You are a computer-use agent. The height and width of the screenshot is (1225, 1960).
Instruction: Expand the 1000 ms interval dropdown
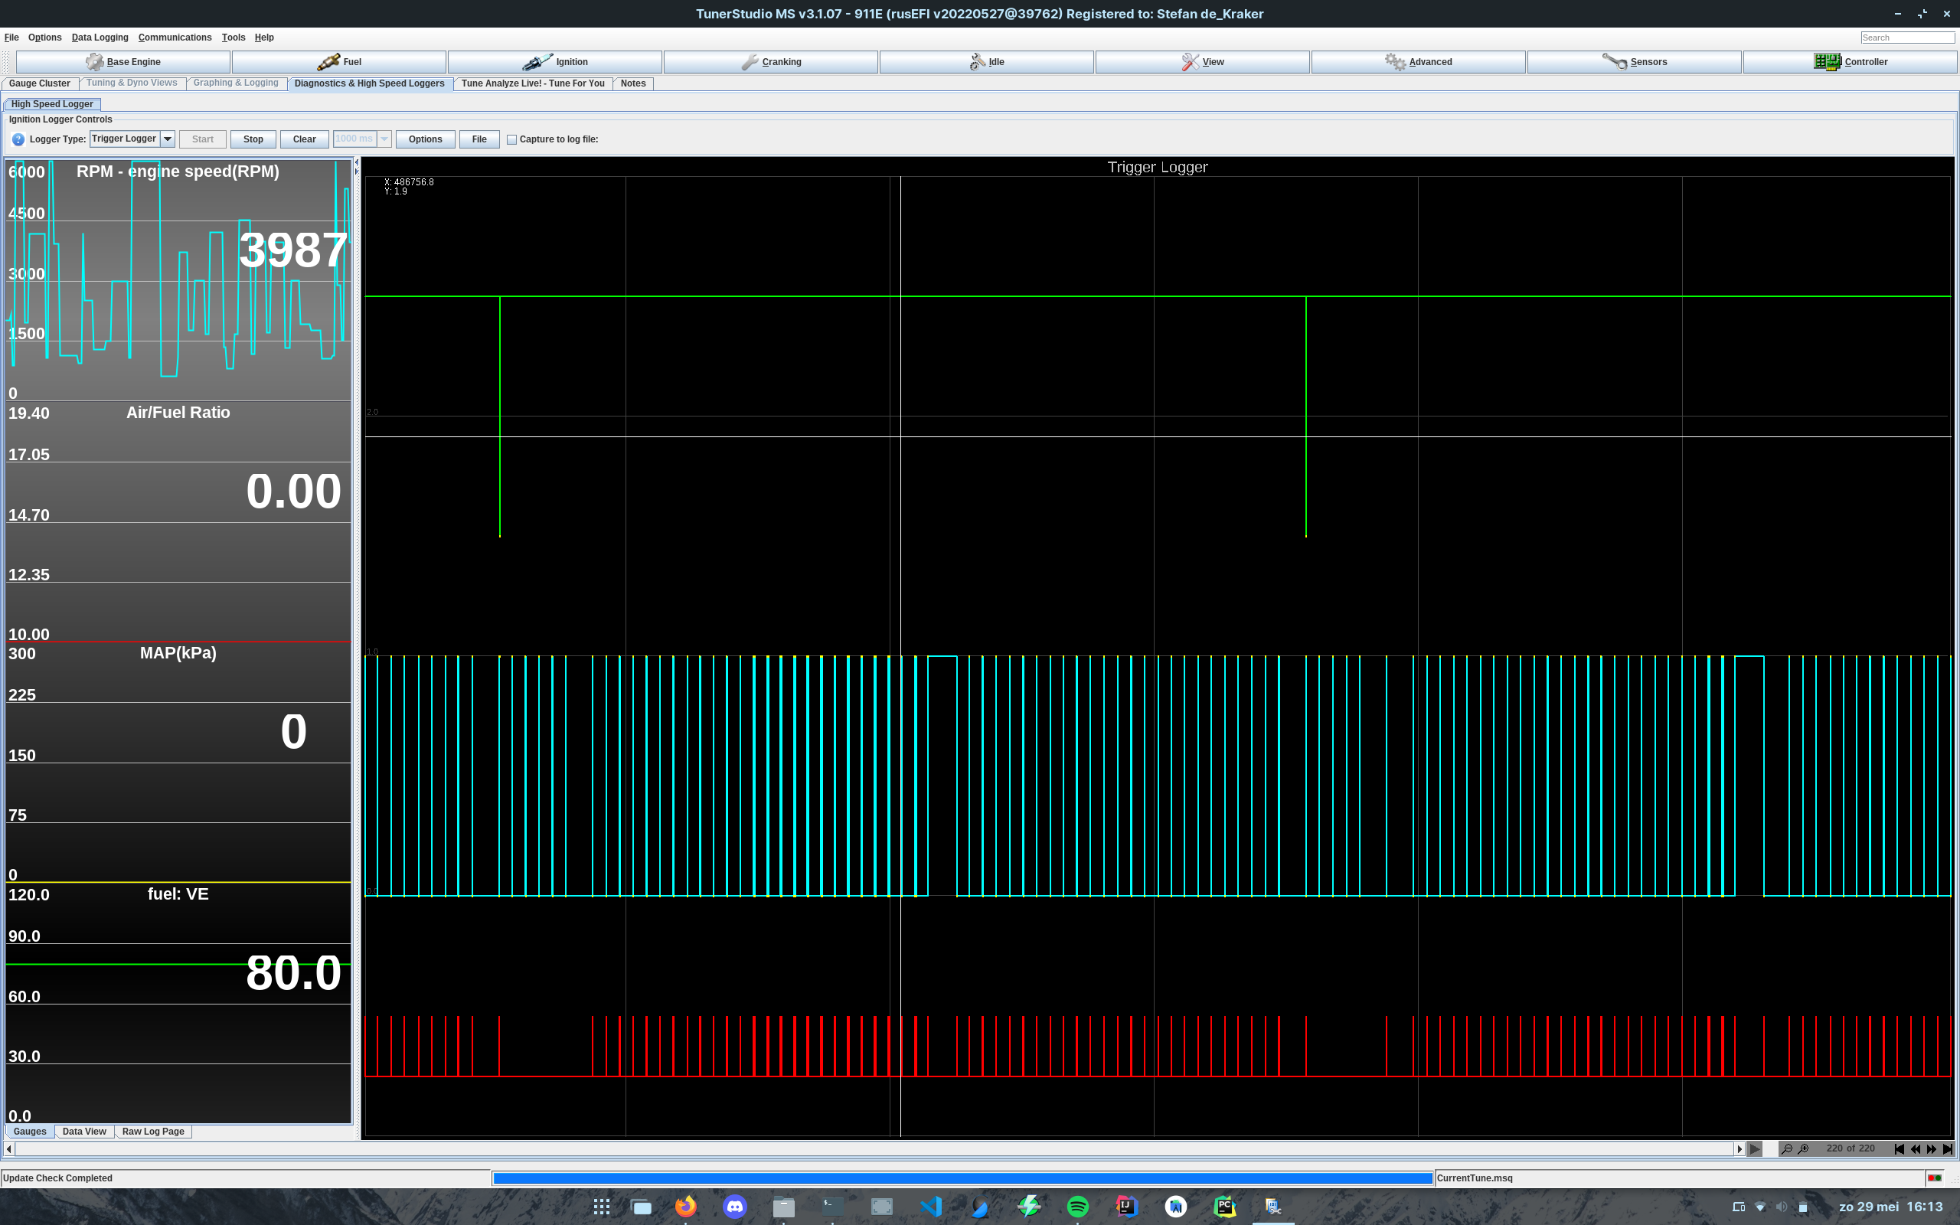coord(384,139)
